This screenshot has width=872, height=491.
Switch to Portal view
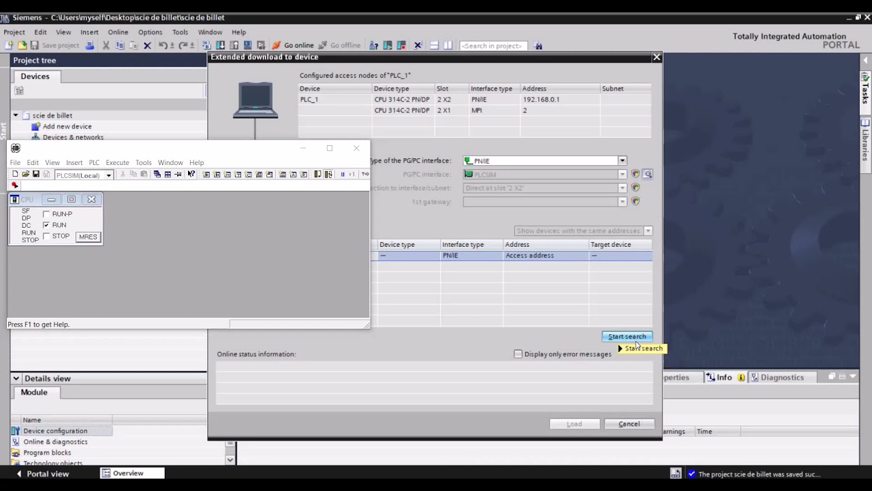[x=42, y=474]
